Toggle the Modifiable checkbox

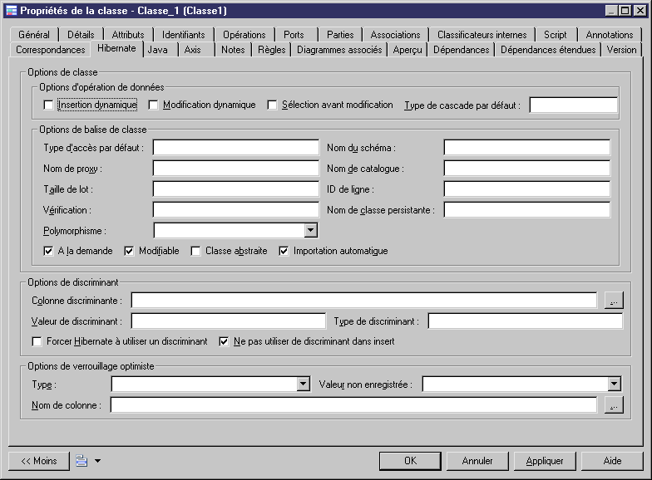point(129,251)
